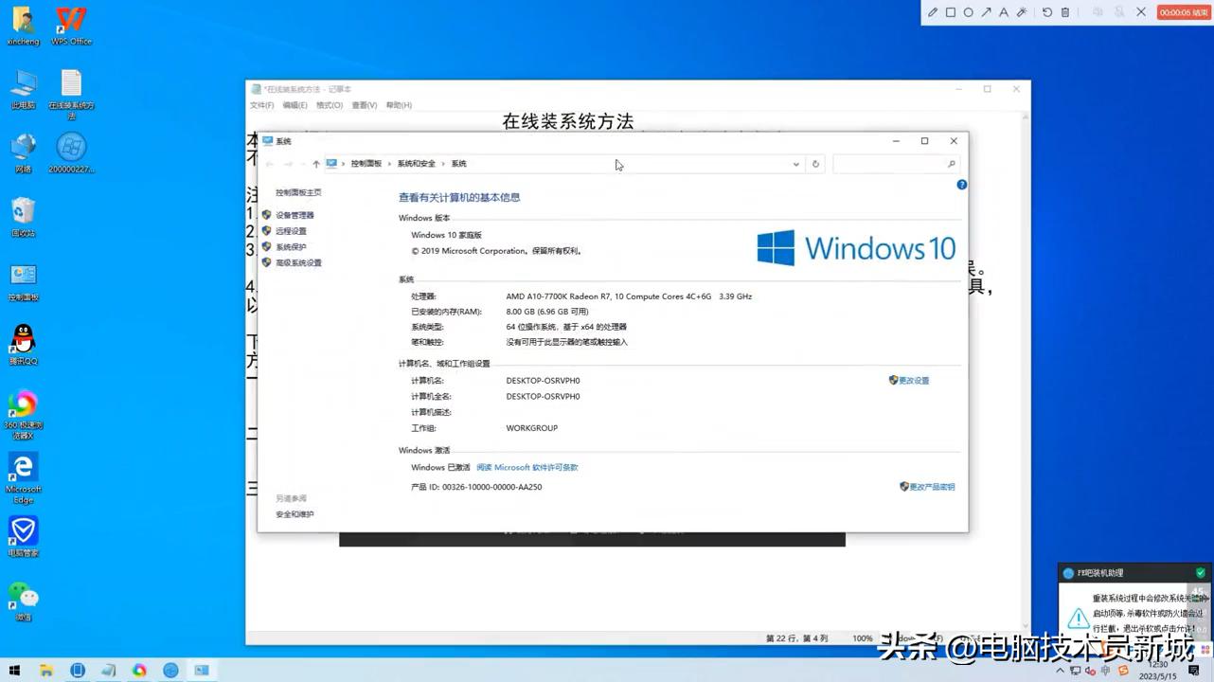Select the pencil annotation tool
This screenshot has height=682, width=1214.
(x=933, y=11)
